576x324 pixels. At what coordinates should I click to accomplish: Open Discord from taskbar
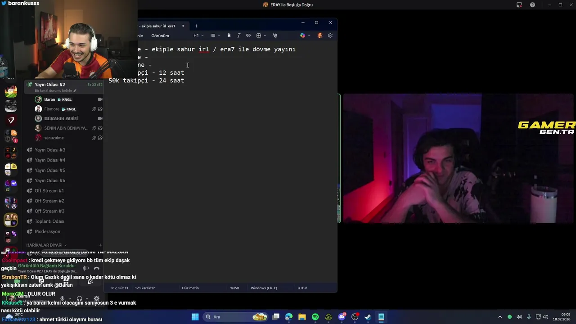(342, 317)
